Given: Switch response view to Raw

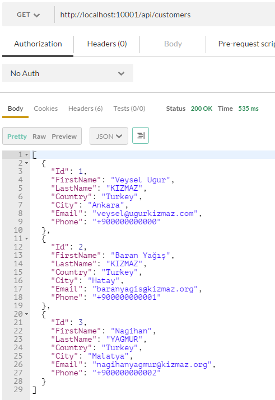Looking at the screenshot, I should pyautogui.click(x=39, y=137).
